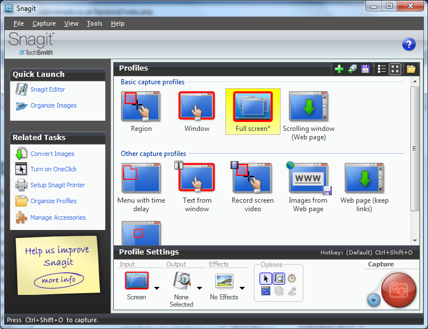Toggle the timer setup clock option

point(292,278)
